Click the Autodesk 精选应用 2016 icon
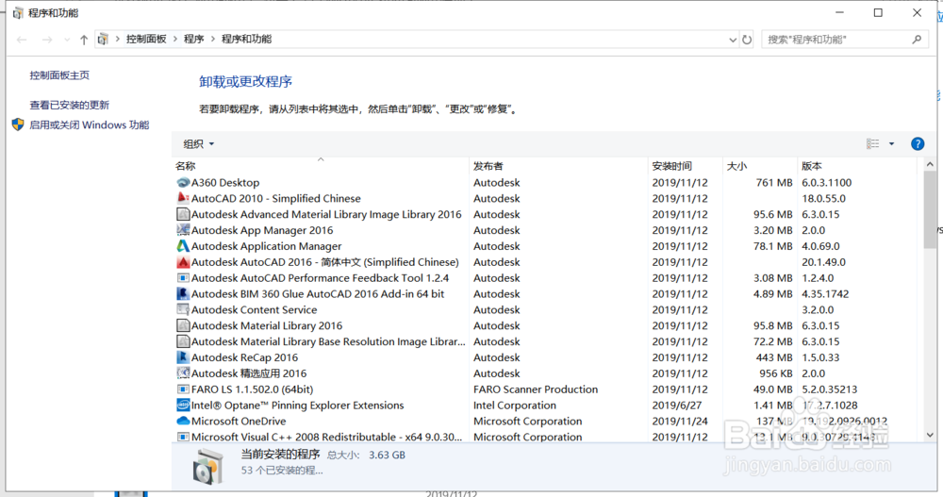 point(183,373)
